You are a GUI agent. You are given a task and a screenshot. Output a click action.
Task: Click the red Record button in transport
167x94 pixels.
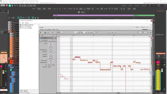coord(7,5)
